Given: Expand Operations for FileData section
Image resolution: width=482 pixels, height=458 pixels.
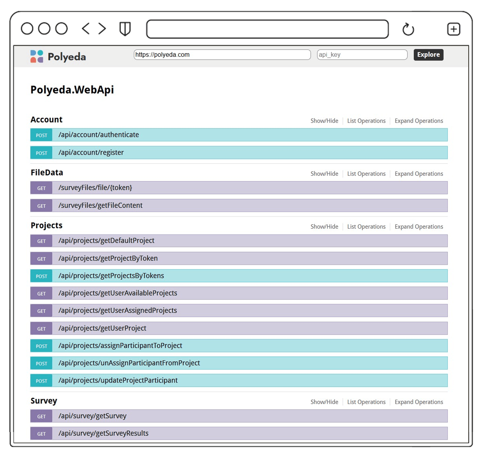Looking at the screenshot, I should tap(419, 174).
